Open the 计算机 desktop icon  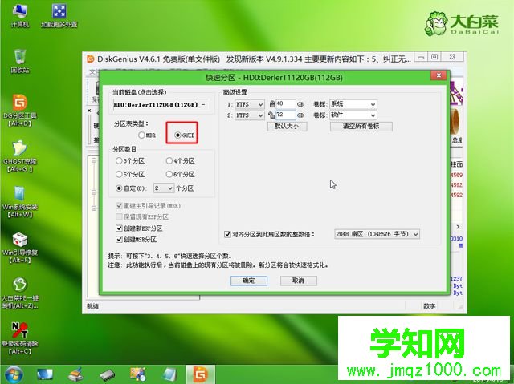click(19, 16)
